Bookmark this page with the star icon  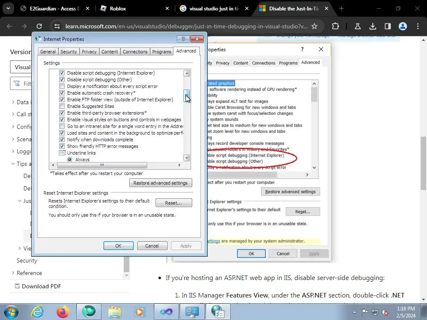click(x=314, y=26)
